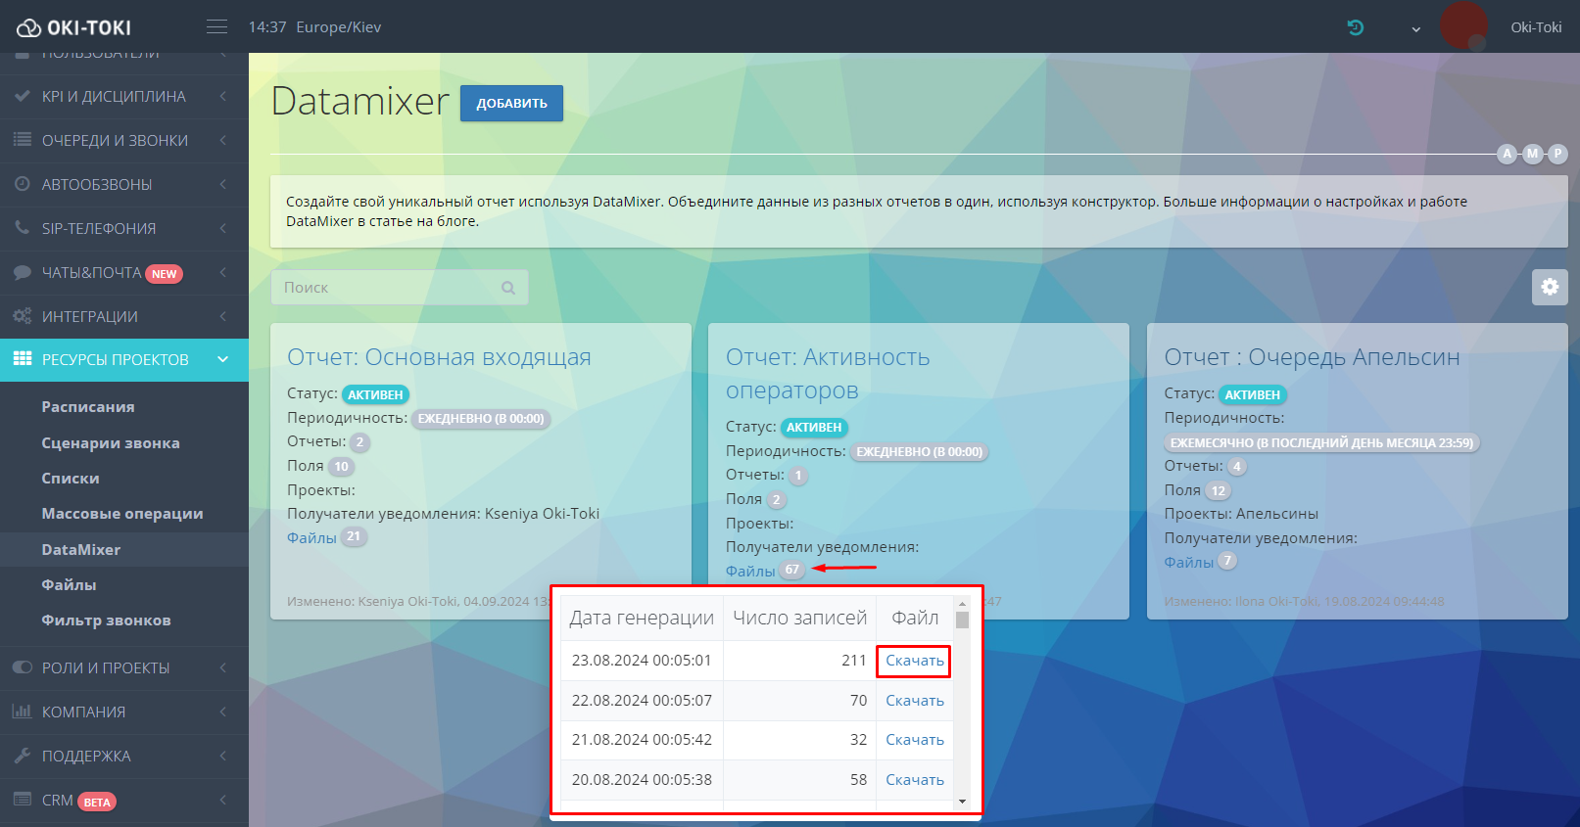This screenshot has height=827, width=1580.
Task: Expand the Роли и проекты menu chevron
Action: click(223, 667)
